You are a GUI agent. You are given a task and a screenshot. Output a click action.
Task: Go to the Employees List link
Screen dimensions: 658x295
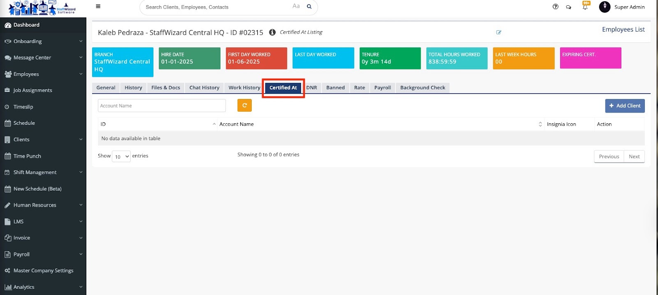click(x=623, y=30)
